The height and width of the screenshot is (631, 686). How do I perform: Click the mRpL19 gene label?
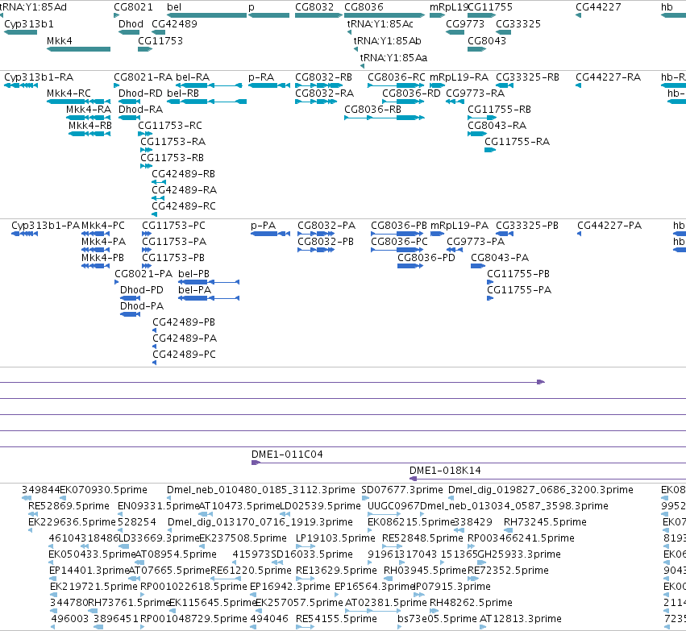coord(448,7)
